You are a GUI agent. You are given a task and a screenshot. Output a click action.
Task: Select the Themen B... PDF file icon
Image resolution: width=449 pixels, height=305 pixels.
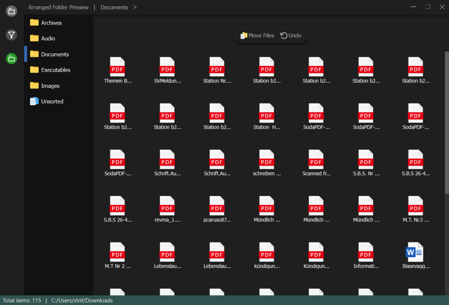click(117, 67)
